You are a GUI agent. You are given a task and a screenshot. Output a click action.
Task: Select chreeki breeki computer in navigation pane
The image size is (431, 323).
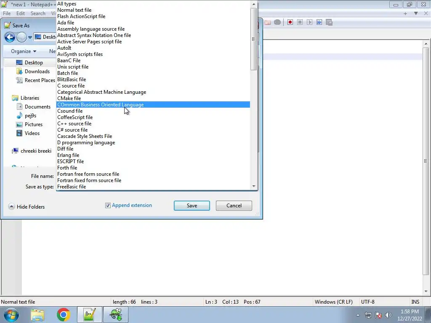pyautogui.click(x=32, y=151)
